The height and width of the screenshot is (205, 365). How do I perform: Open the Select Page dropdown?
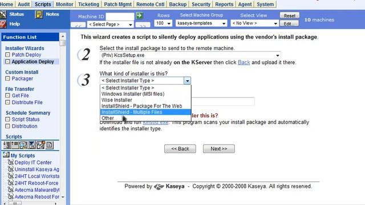(x=110, y=24)
